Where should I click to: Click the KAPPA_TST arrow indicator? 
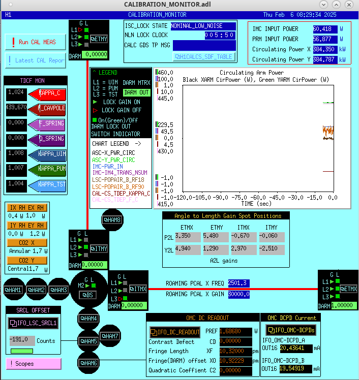47,186
